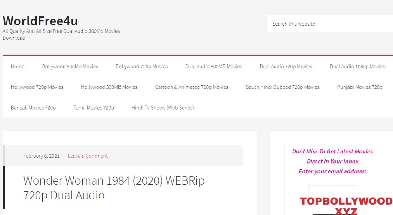The image size is (393, 215).
Task: Go to the Home menu item
Action: pos(18,67)
